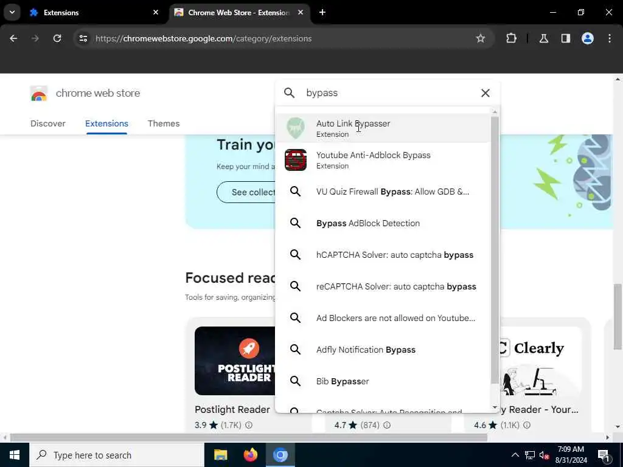Reload the current page
Viewport: 623px width, 467px height.
57,38
